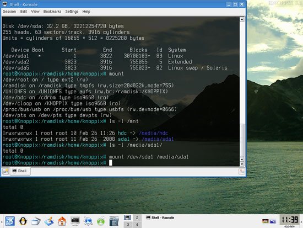Click the panel left hide arrow
Viewport: 303px width, 228px height.
click(2, 221)
